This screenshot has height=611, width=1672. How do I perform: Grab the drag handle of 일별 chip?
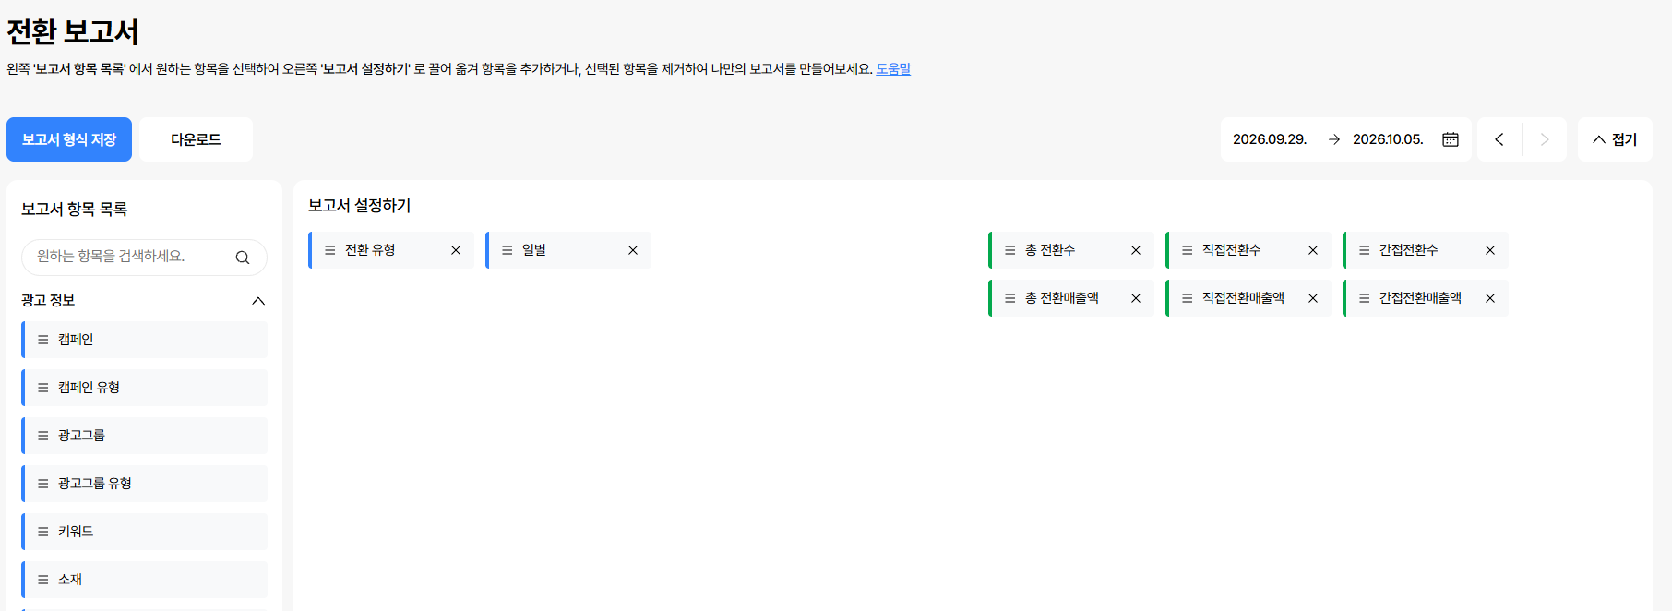(508, 250)
